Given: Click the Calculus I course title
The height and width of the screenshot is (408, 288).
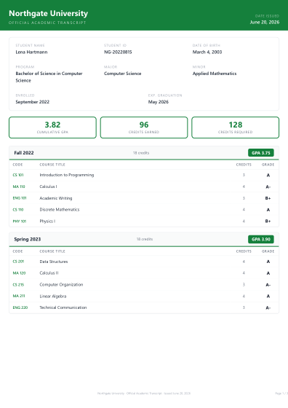Looking at the screenshot, I should 48,187.
